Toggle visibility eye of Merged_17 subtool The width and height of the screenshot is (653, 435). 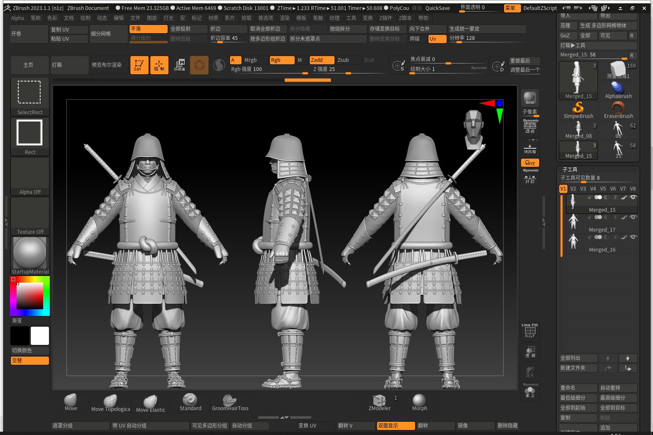(x=633, y=217)
